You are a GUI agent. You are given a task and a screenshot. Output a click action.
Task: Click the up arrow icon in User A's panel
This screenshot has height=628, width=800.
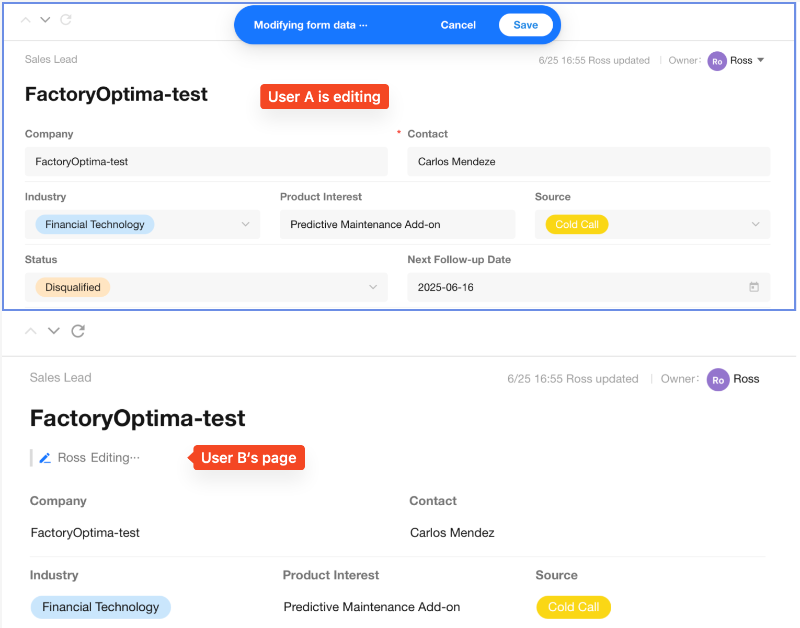[26, 20]
